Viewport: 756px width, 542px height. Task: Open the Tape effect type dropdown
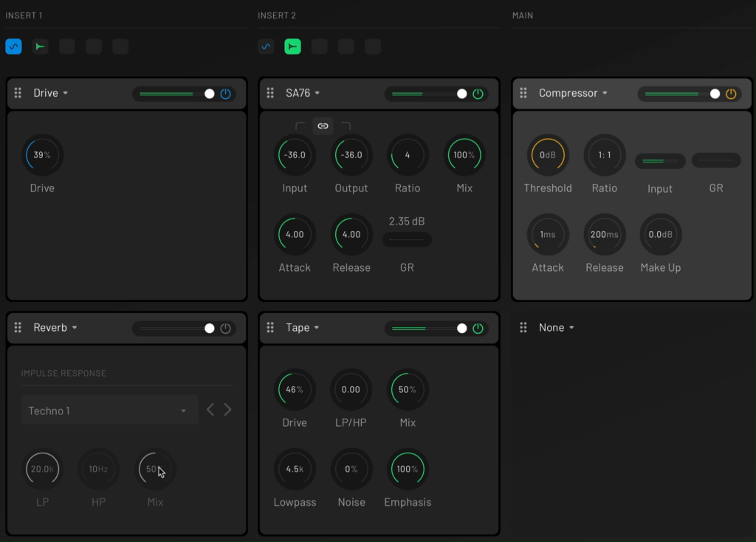click(x=302, y=327)
